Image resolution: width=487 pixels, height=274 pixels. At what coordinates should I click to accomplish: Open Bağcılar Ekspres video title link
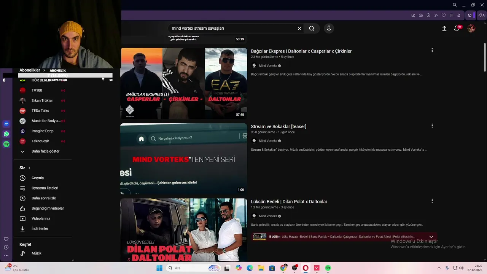click(x=301, y=51)
